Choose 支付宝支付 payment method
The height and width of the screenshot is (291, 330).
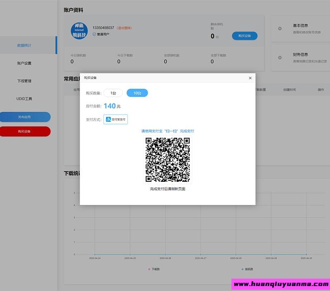pyautogui.click(x=115, y=119)
